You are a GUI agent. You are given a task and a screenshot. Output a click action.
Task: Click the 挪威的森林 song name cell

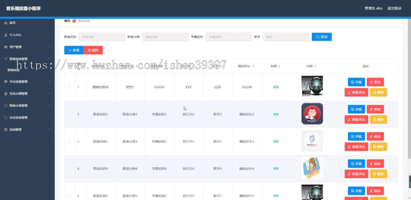100,87
